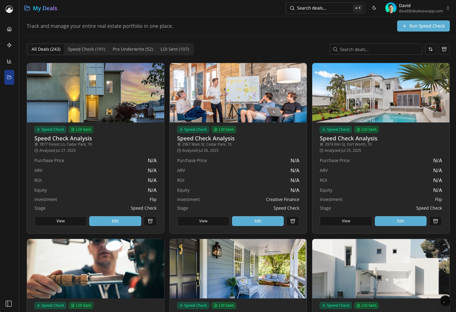This screenshot has height=312, width=456.
Task: Click the LOI Sent badge on the Main St deal
Action: [224, 129]
